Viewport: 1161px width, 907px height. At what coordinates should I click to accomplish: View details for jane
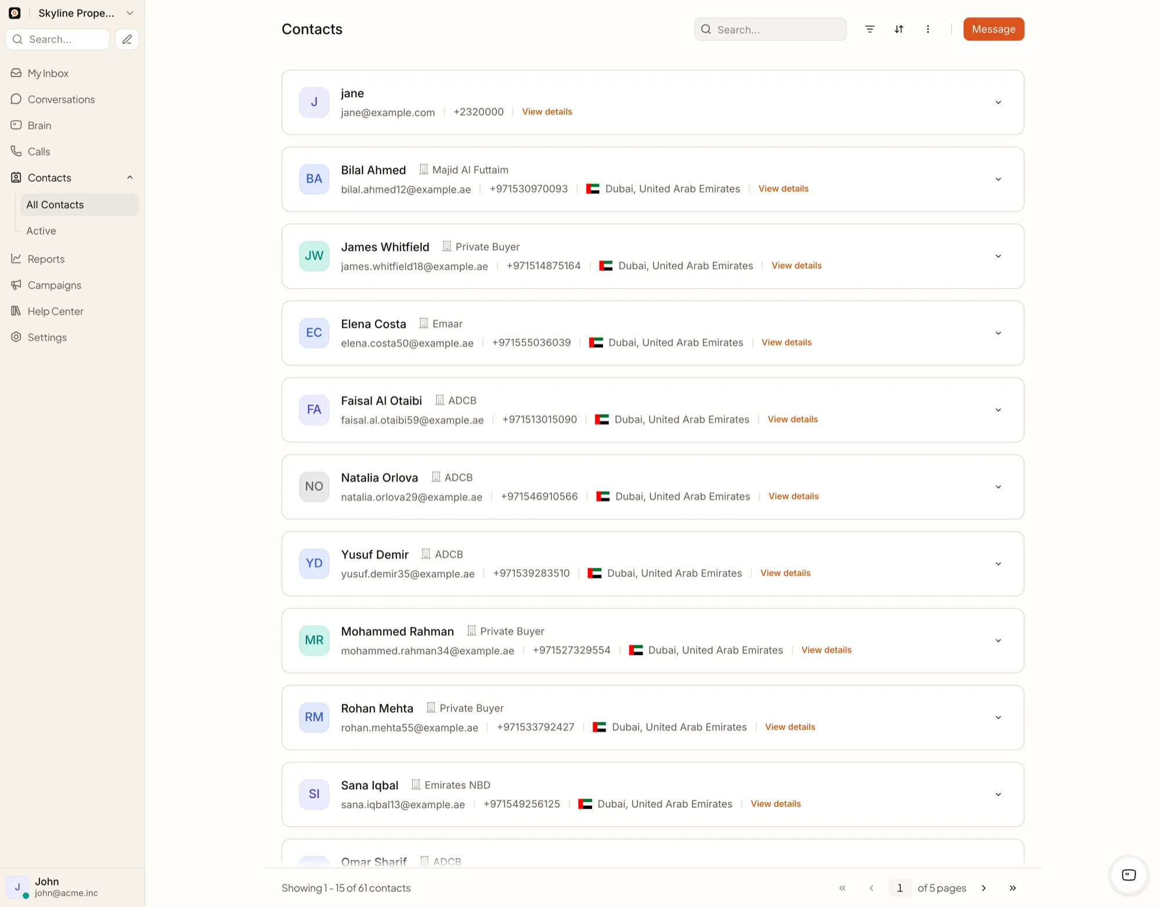547,111
